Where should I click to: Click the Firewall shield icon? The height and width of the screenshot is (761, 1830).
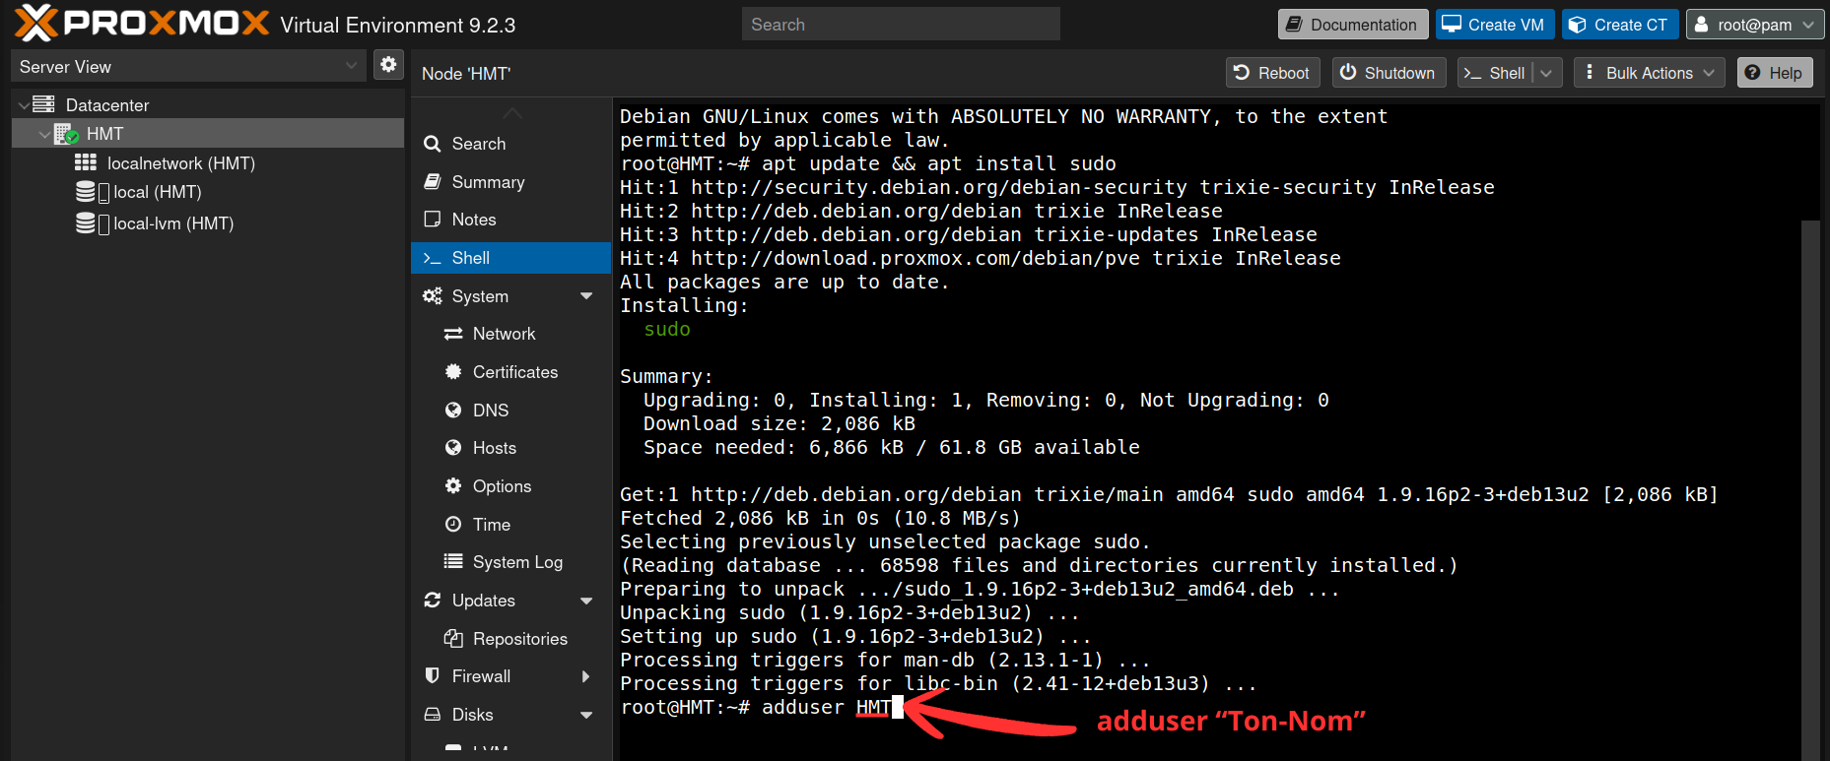point(432,676)
